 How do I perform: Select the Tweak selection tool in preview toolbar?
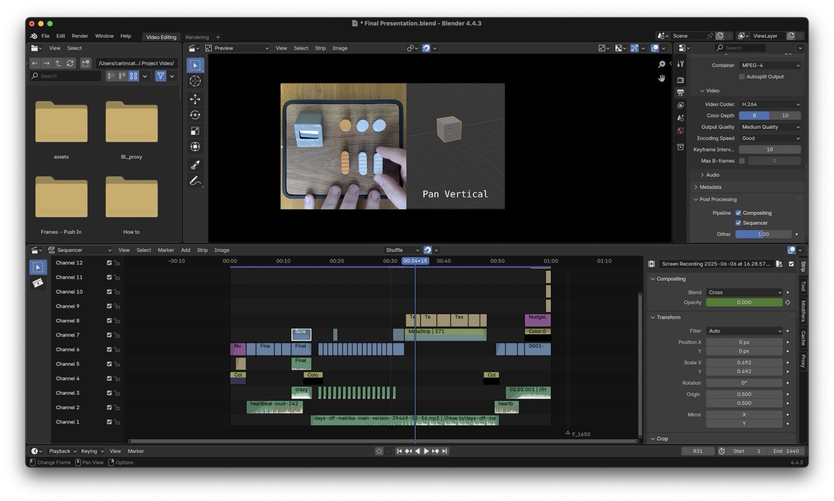point(195,65)
